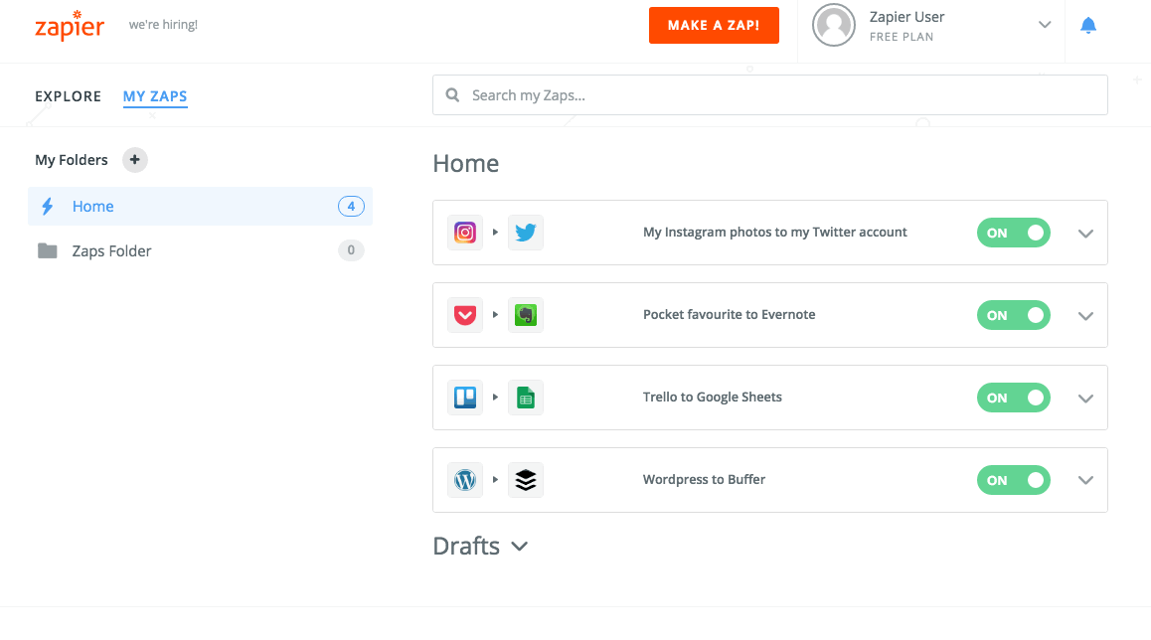Viewport: 1151px width, 640px height.
Task: Expand options for Trello to Google Sheets zap
Action: (1085, 399)
